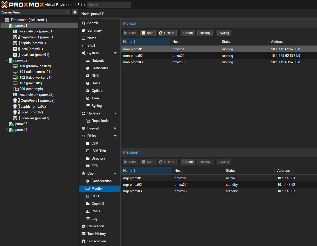Open CephPool01 (pmox01) storage item

[37, 37]
